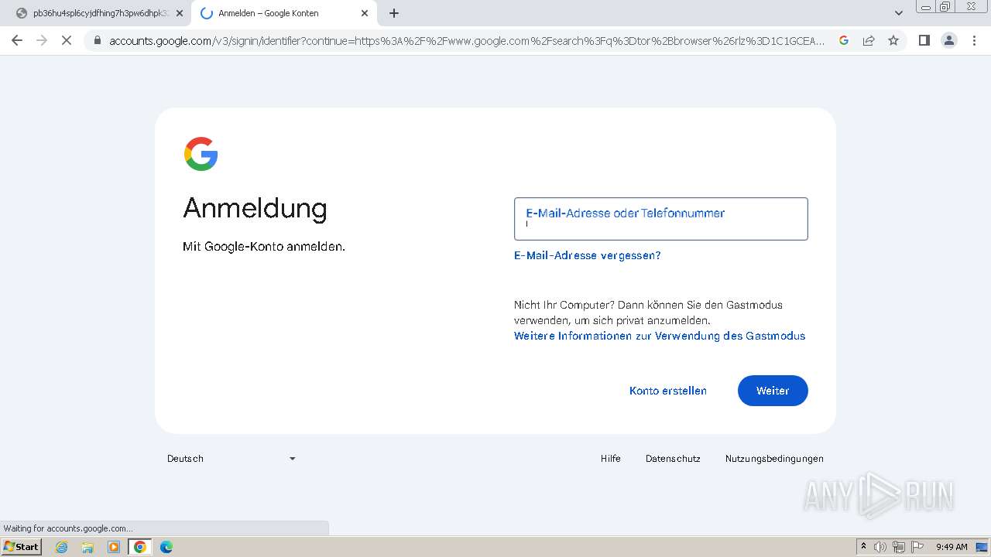Click the Weiter button

click(x=773, y=391)
